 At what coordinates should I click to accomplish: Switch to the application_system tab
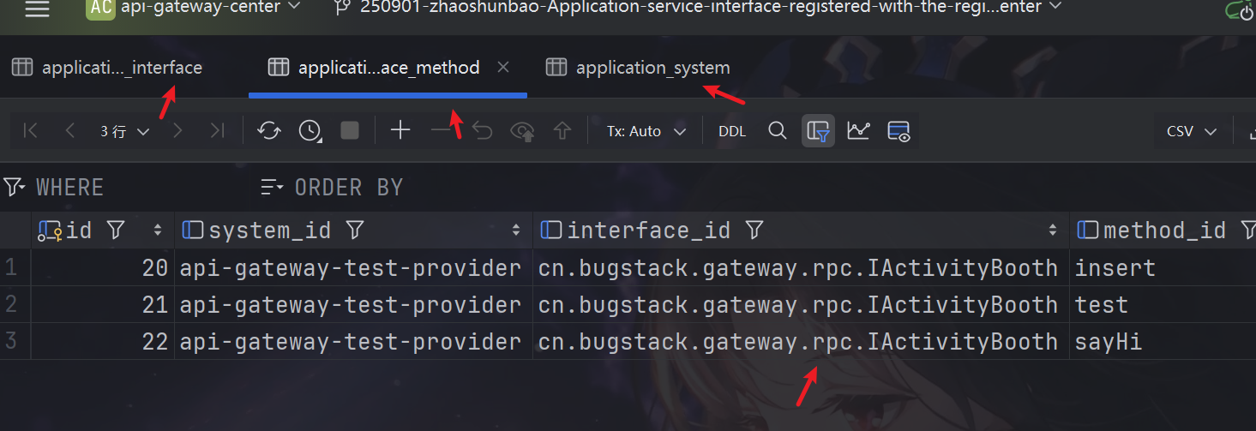click(652, 68)
